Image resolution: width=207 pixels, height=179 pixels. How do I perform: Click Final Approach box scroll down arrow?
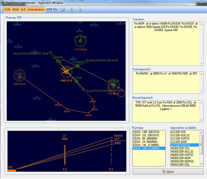[202, 91]
